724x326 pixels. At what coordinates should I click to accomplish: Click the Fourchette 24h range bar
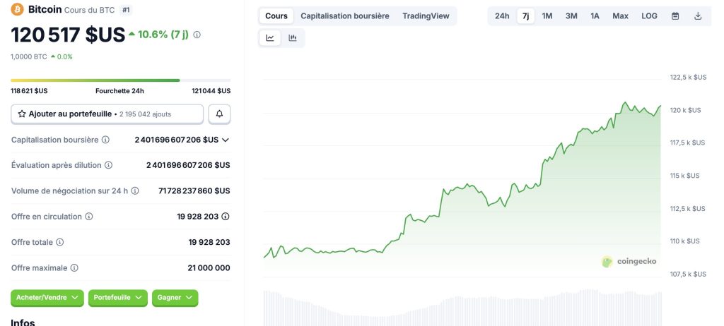click(120, 80)
